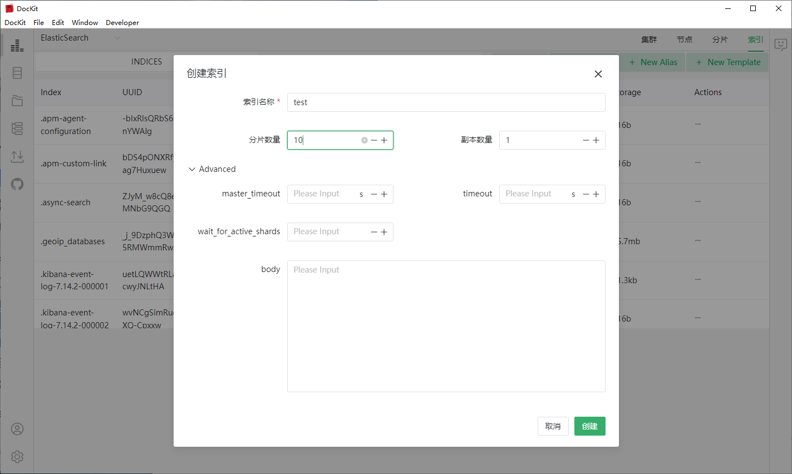Image resolution: width=792 pixels, height=474 pixels.
Task: Open the server management sidebar icon
Action: [x=17, y=129]
